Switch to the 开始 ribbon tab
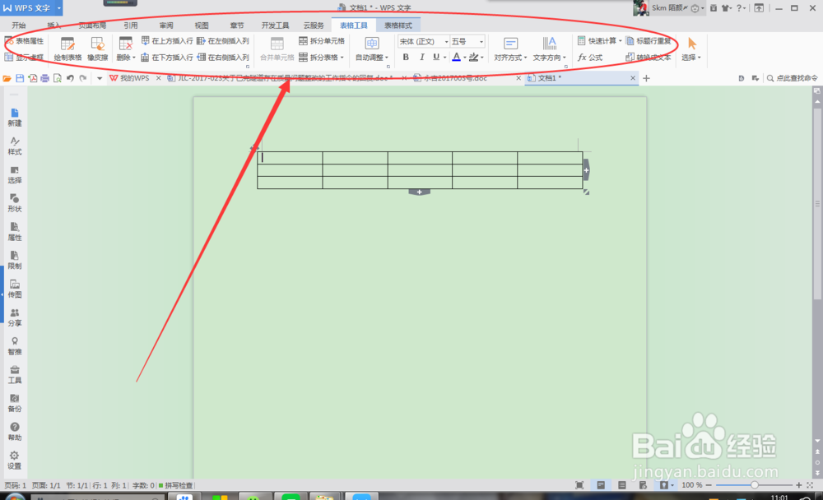This screenshot has width=823, height=500. (x=19, y=25)
